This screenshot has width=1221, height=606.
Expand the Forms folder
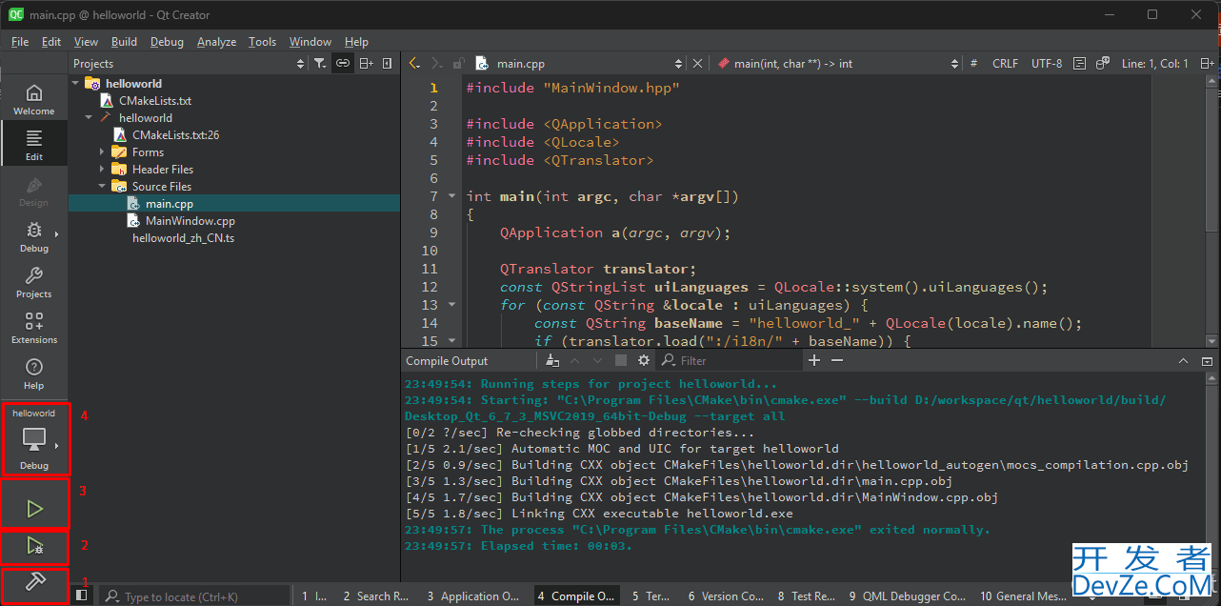tap(102, 152)
